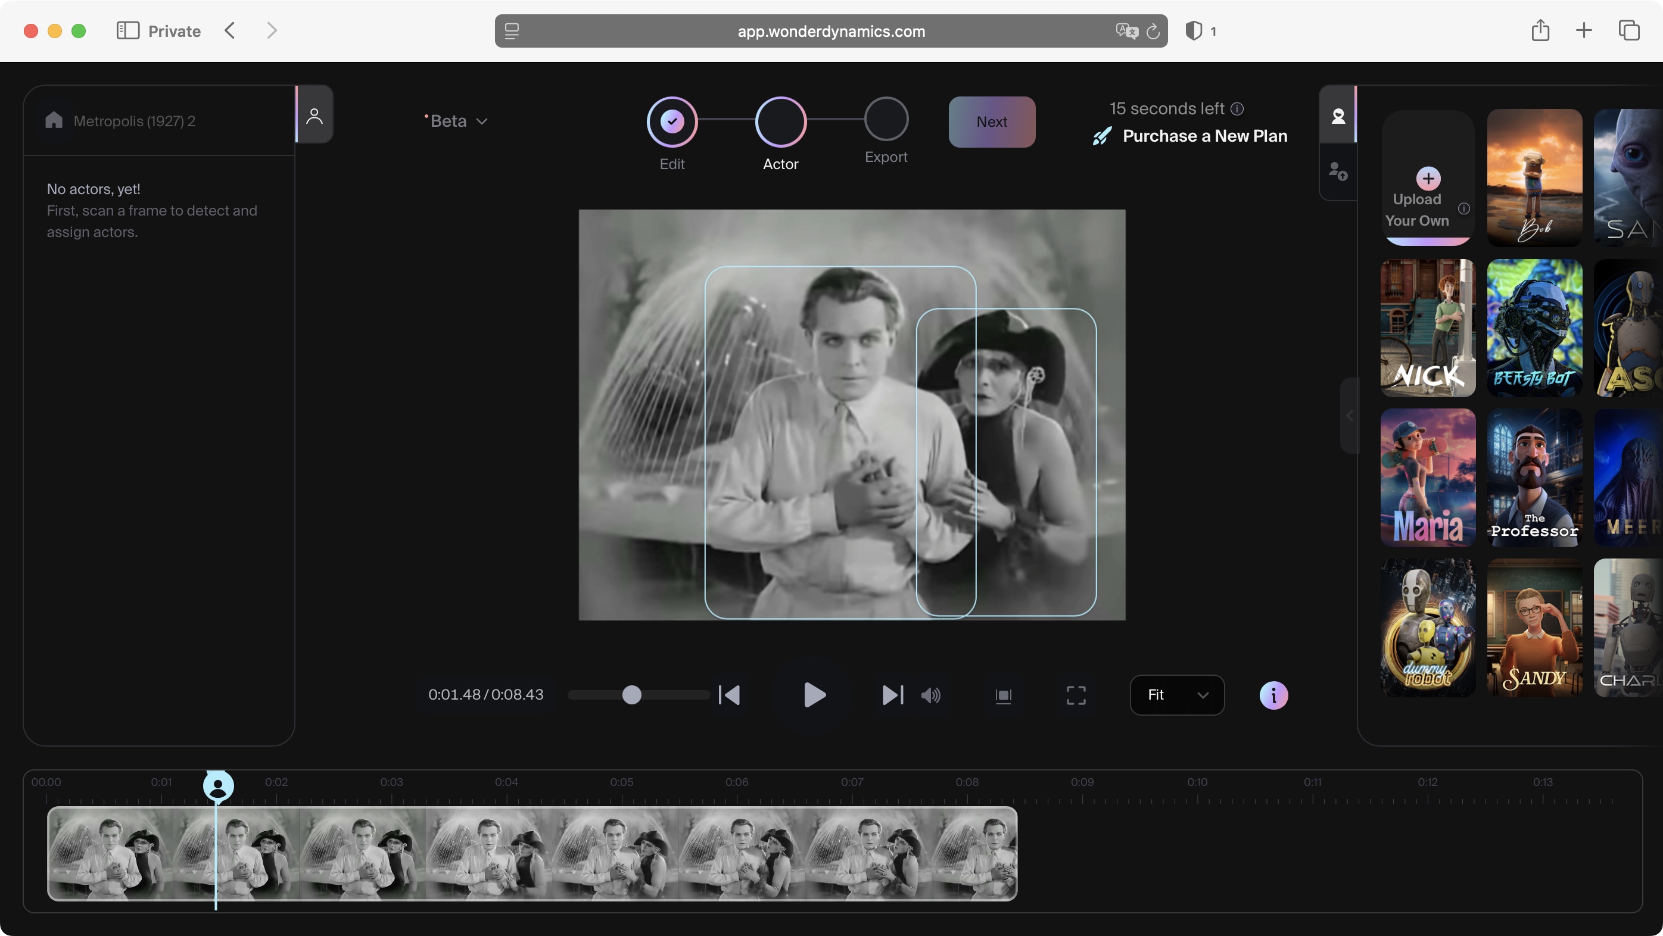Select the Actor workflow step
Viewport: 1663px width, 936px height.
pyautogui.click(x=780, y=121)
